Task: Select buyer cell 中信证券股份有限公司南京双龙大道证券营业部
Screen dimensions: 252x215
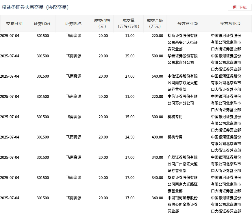Action: point(183,83)
